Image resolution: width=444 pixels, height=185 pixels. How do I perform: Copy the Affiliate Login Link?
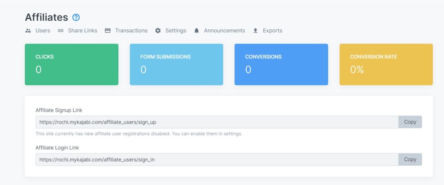click(x=410, y=159)
